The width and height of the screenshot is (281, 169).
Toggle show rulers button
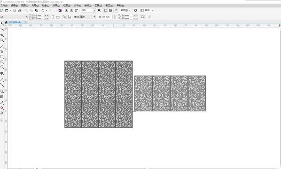coord(106,10)
